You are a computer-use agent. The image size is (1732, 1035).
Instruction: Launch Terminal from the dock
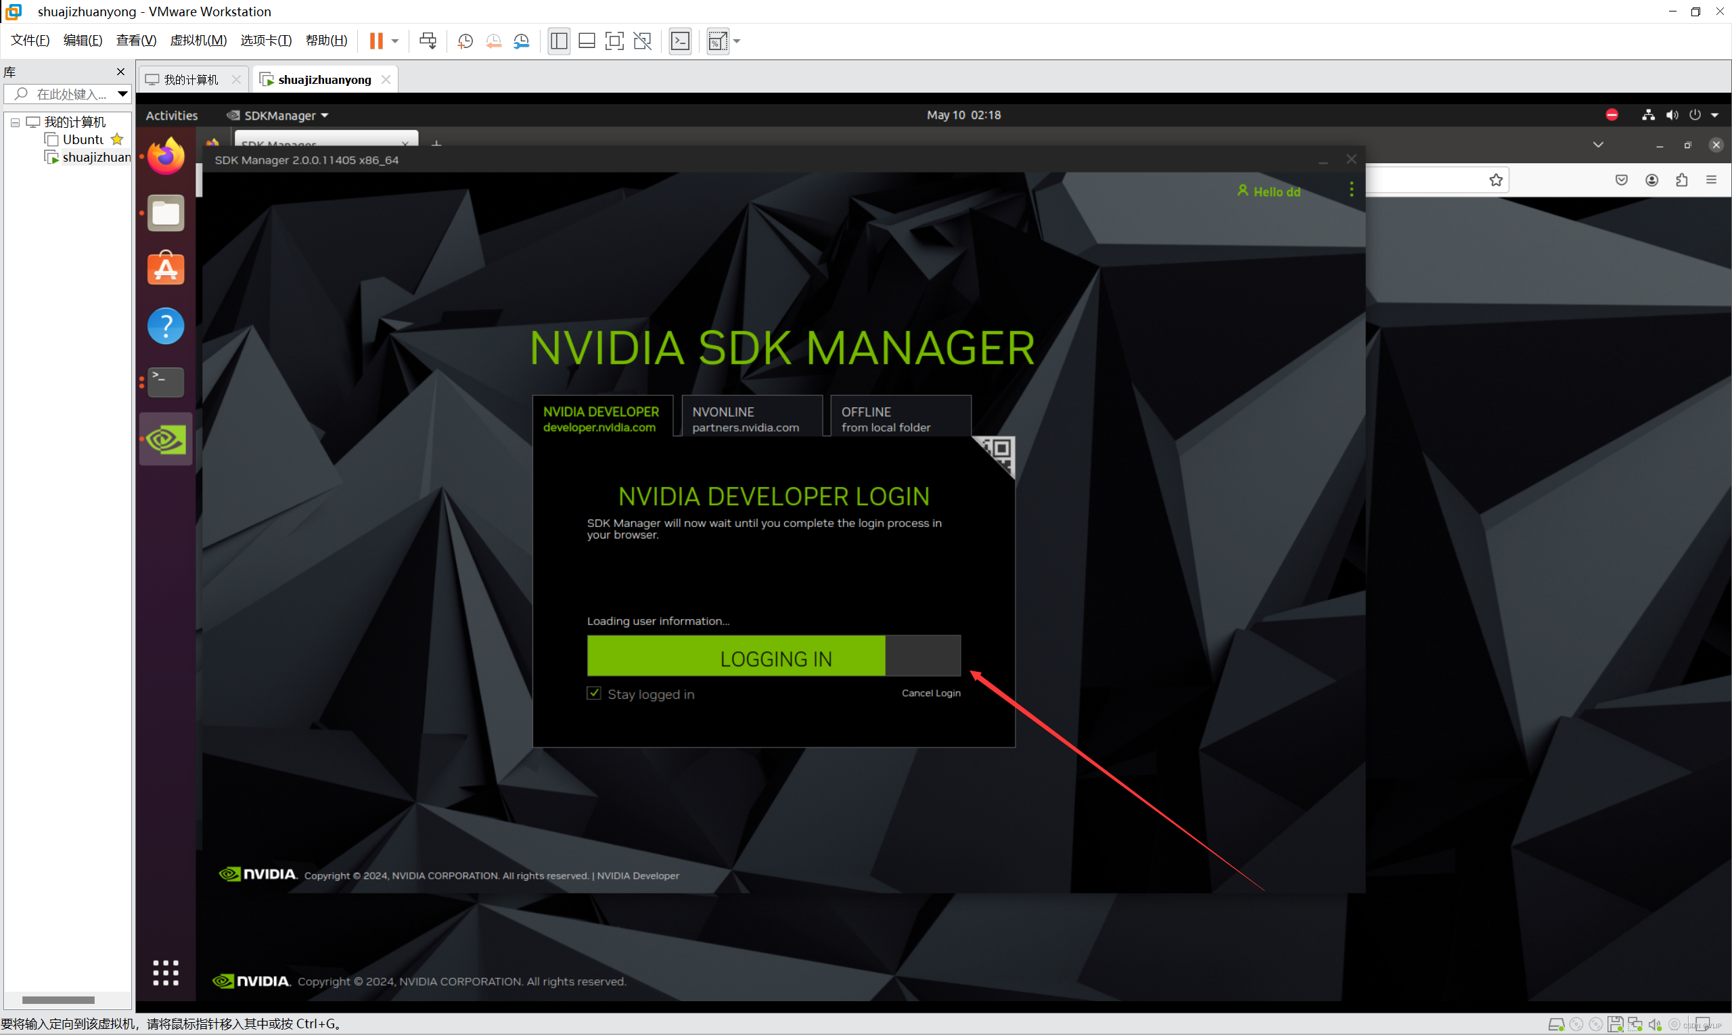tap(165, 382)
